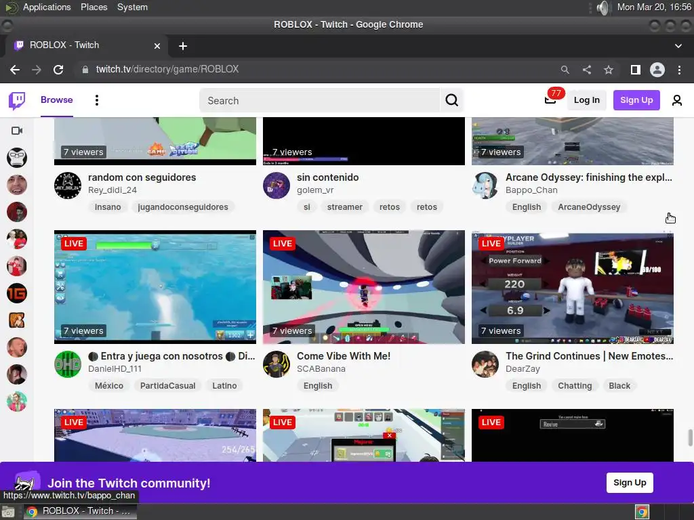The height and width of the screenshot is (520, 694).
Task: Open the three-dot more menu beside Browse
Action: tap(97, 100)
